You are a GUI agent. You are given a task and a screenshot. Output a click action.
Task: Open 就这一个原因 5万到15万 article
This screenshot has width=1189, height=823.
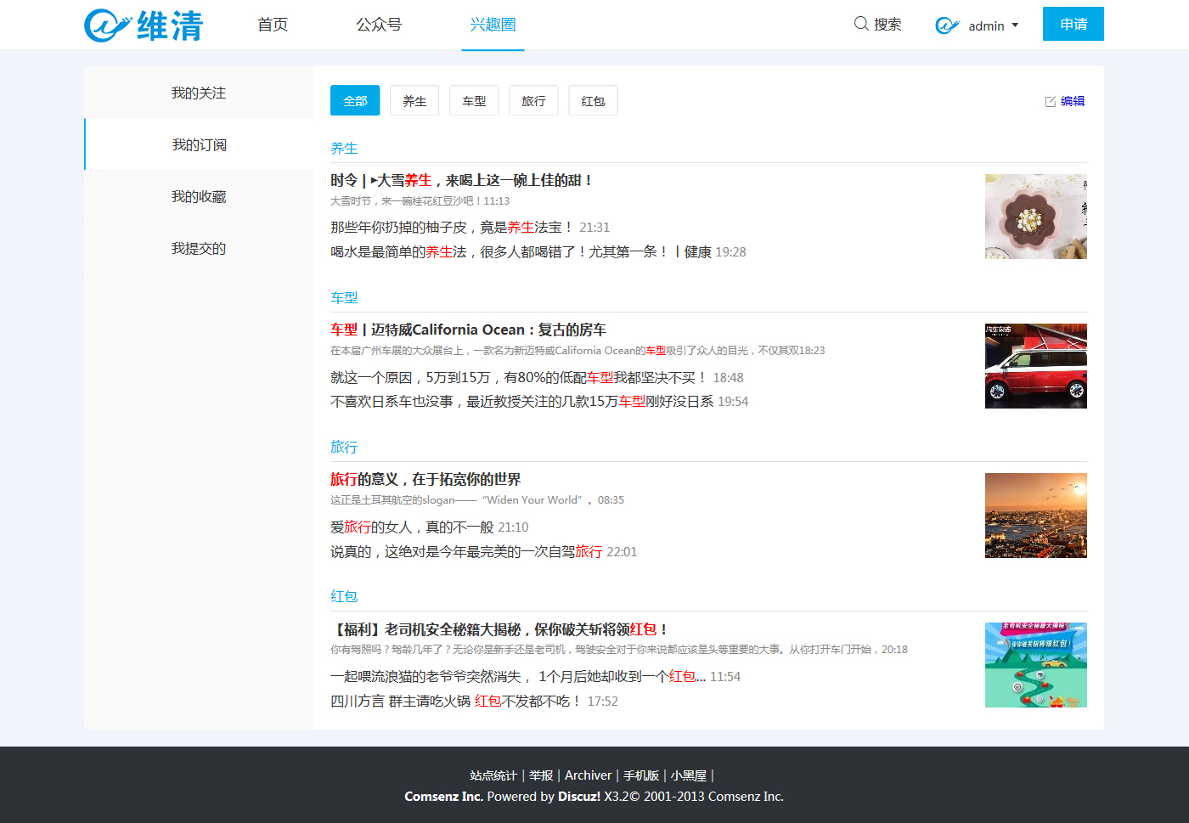pyautogui.click(x=519, y=377)
